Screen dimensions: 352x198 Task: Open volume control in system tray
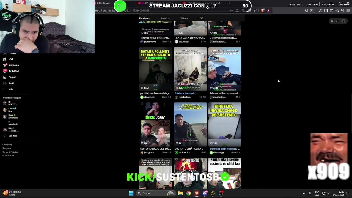(328, 193)
